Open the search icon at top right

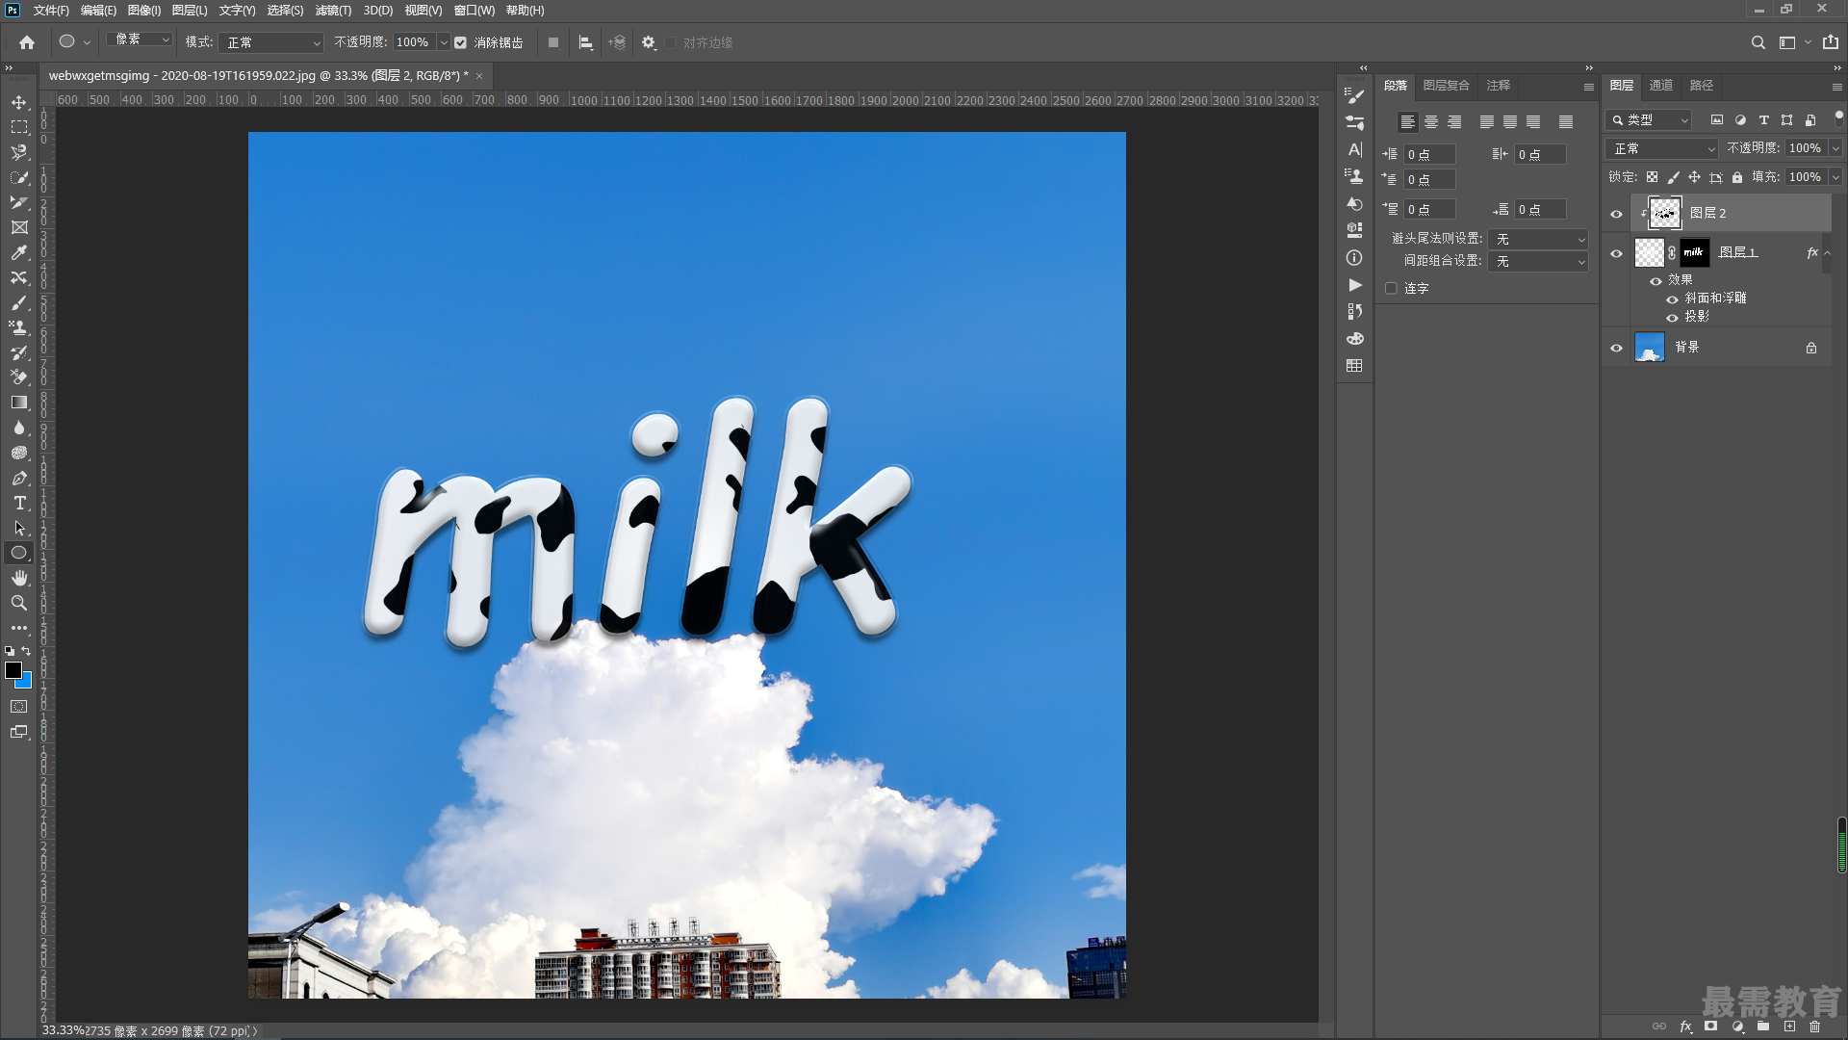pyautogui.click(x=1758, y=42)
